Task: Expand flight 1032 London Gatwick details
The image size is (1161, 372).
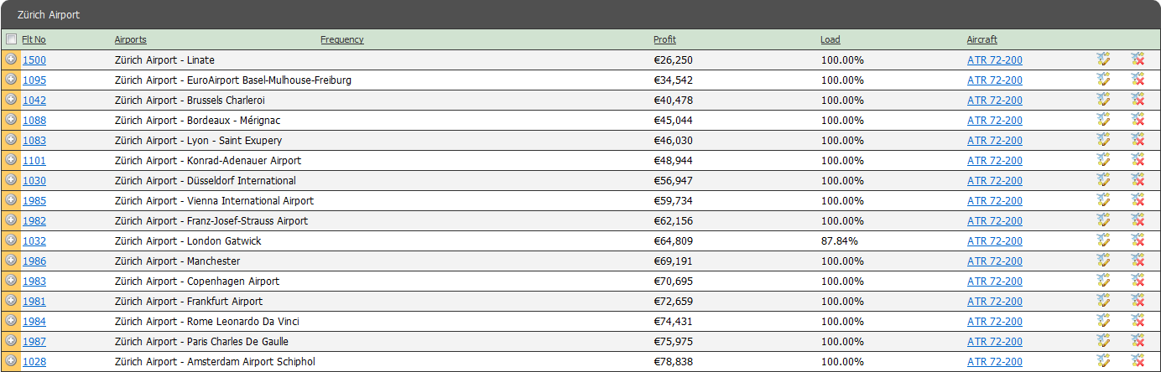Action: [x=11, y=240]
